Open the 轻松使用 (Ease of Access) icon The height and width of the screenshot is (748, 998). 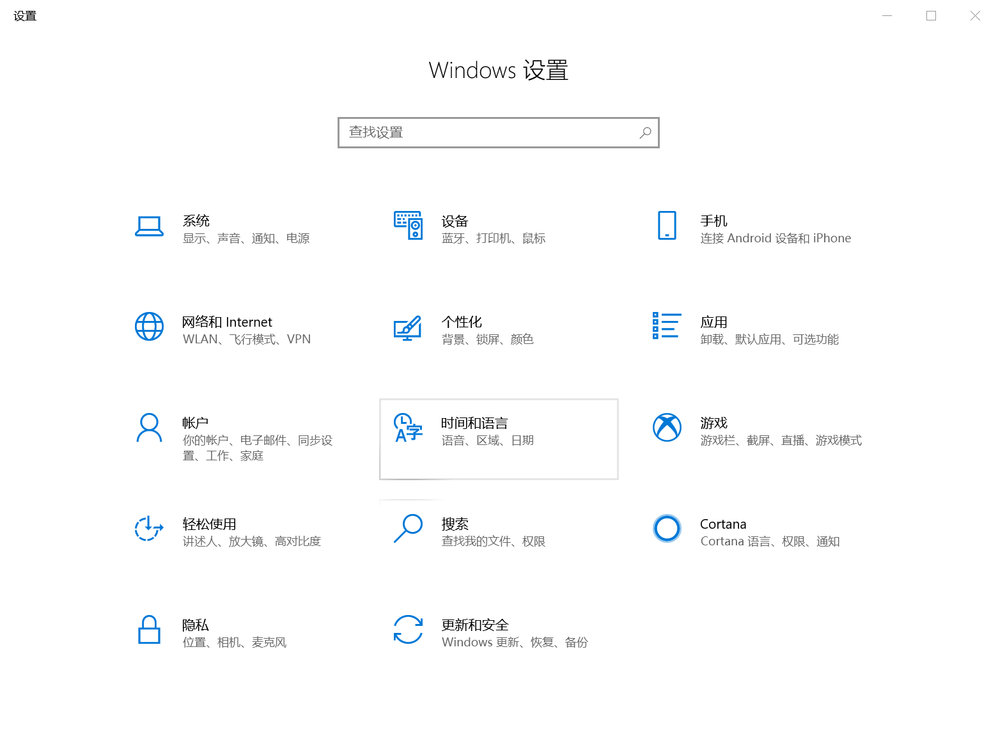point(149,529)
